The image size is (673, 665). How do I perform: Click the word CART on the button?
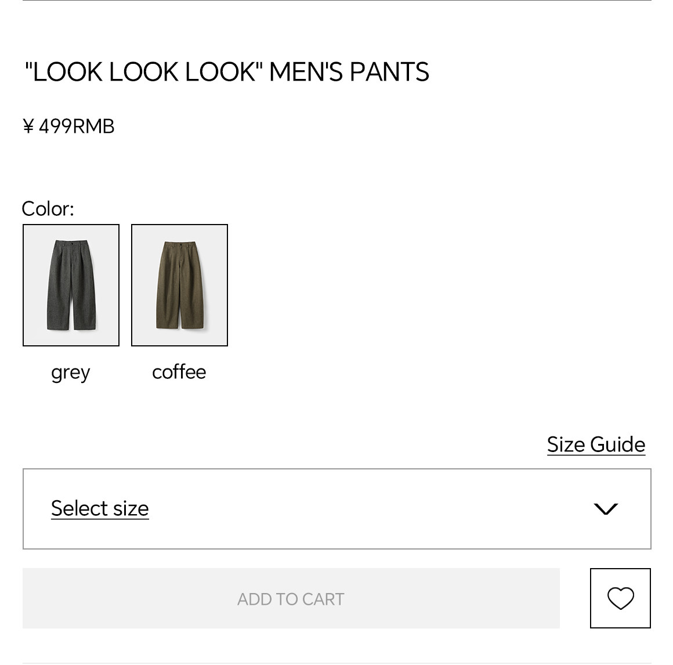(323, 599)
